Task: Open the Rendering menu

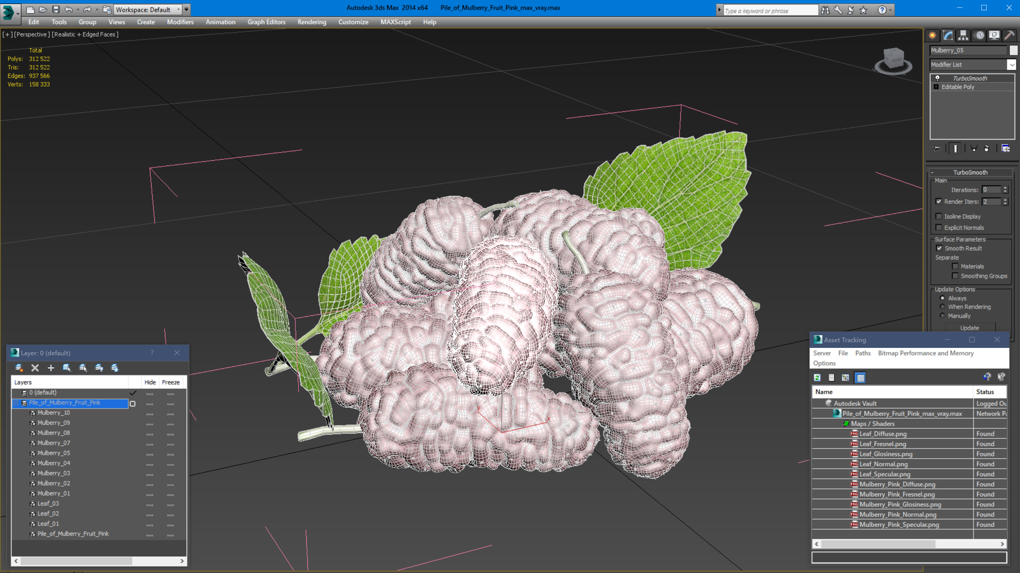Action: [x=312, y=22]
